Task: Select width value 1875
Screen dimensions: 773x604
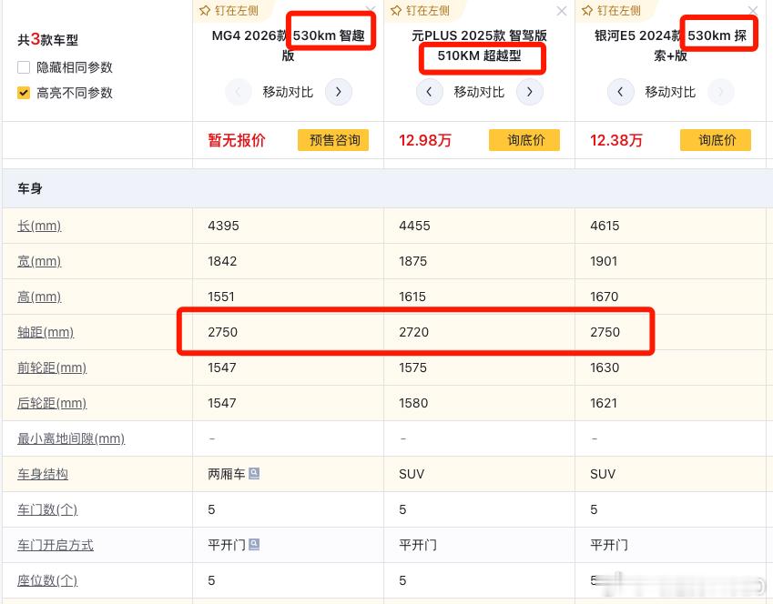Action: pyautogui.click(x=413, y=262)
